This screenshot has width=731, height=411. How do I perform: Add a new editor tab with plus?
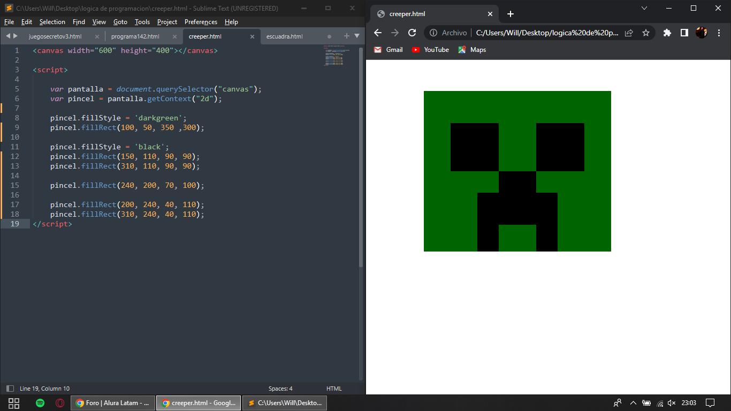pos(346,36)
